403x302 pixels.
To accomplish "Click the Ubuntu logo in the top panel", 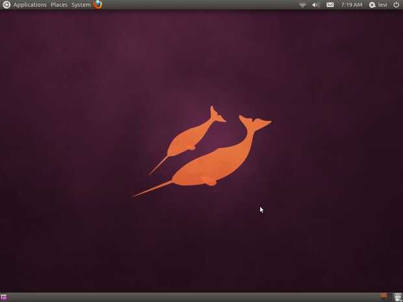I will pos(6,5).
